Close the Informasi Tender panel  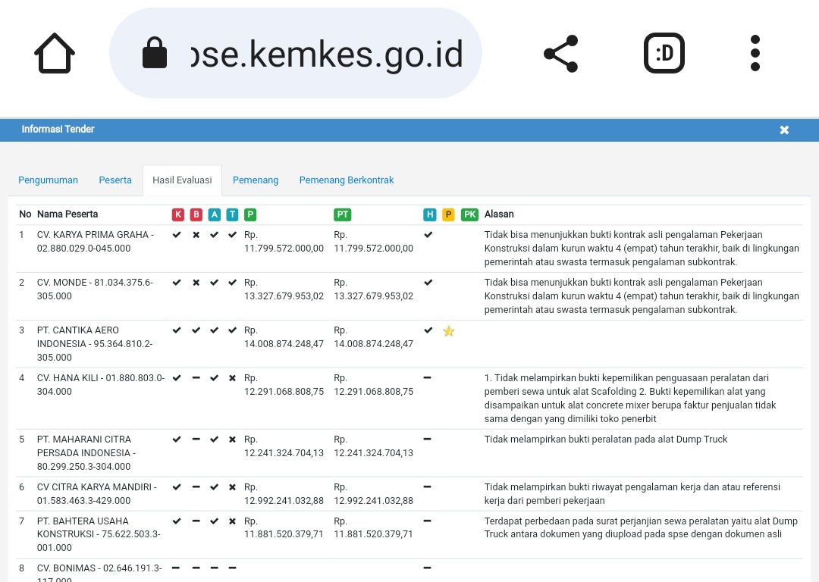point(784,130)
